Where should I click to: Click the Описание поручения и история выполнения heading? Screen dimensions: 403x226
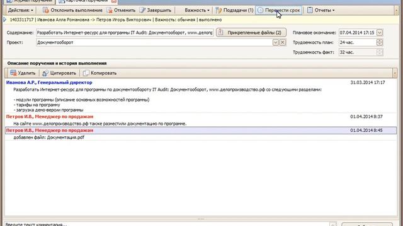pos(57,63)
